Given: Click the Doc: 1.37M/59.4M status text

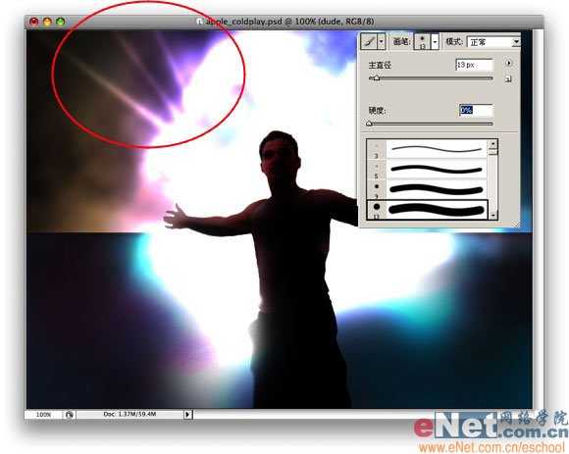Looking at the screenshot, I should tap(129, 414).
